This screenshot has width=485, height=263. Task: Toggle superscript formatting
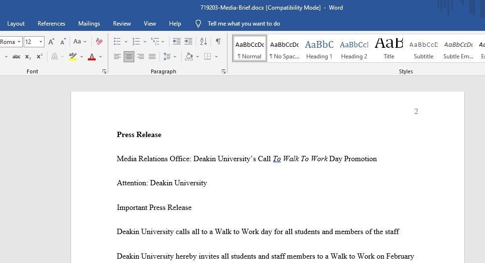(x=40, y=56)
